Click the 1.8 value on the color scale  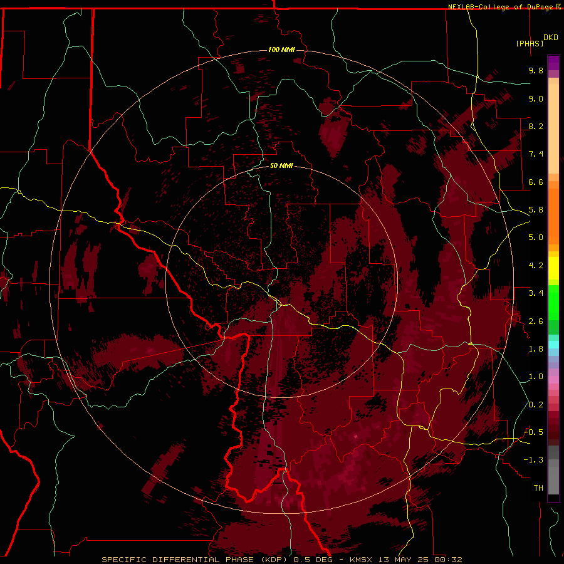(x=536, y=349)
